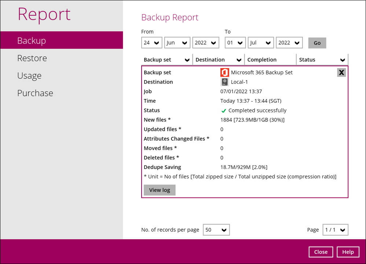This screenshot has height=264, width=366.
Task: Open the From year dropdown
Action: click(x=205, y=43)
